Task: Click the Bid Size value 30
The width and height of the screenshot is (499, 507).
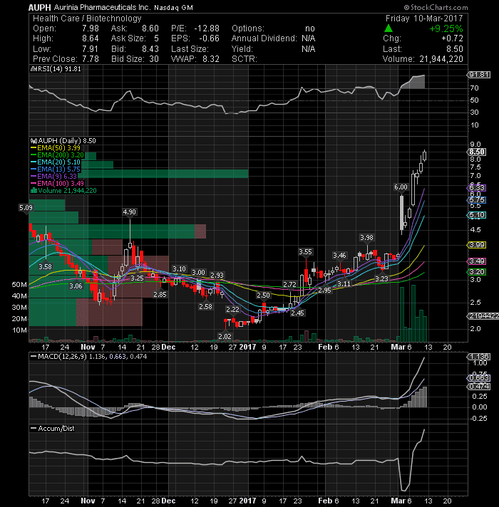Action: tap(154, 59)
